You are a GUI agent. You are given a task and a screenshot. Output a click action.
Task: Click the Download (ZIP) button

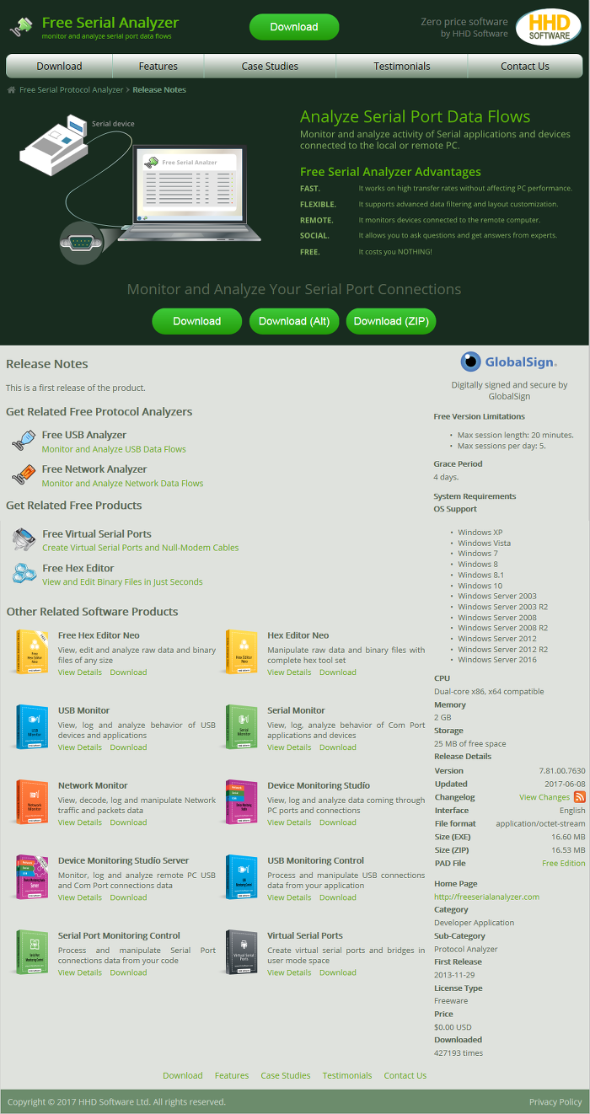[x=391, y=321]
